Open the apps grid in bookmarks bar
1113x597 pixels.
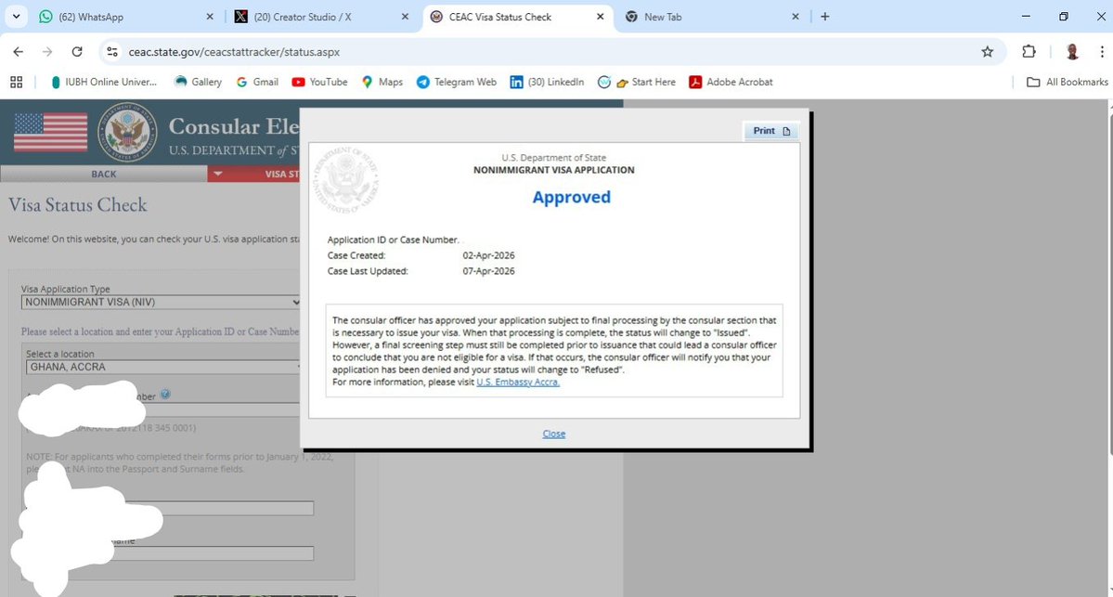click(x=17, y=83)
